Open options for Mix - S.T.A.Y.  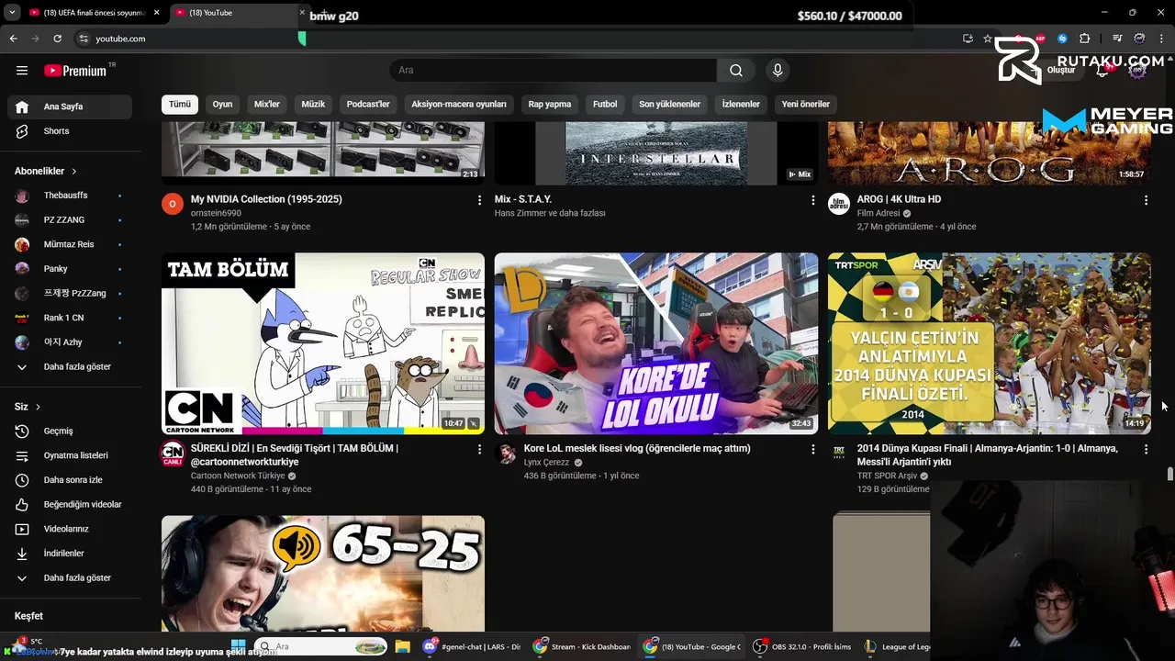[x=812, y=199]
